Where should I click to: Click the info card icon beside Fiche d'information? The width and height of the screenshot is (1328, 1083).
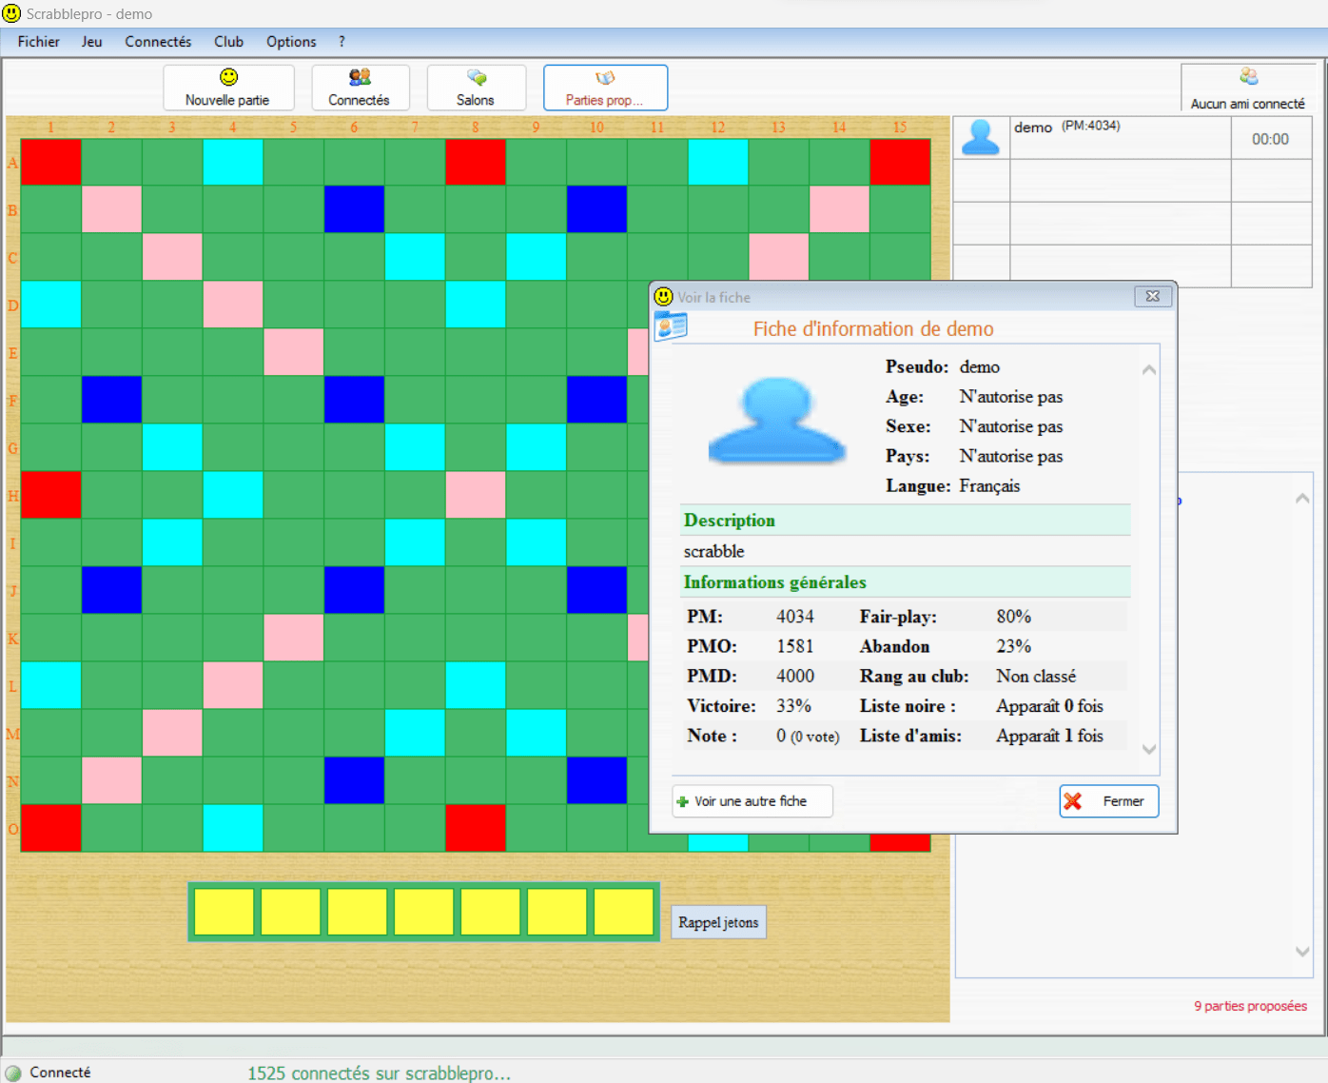(x=671, y=326)
